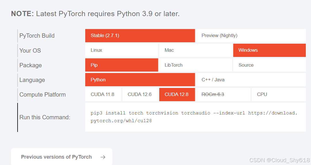Click the Run this Command label
Screen dimensions: 311x165
pos(45,117)
